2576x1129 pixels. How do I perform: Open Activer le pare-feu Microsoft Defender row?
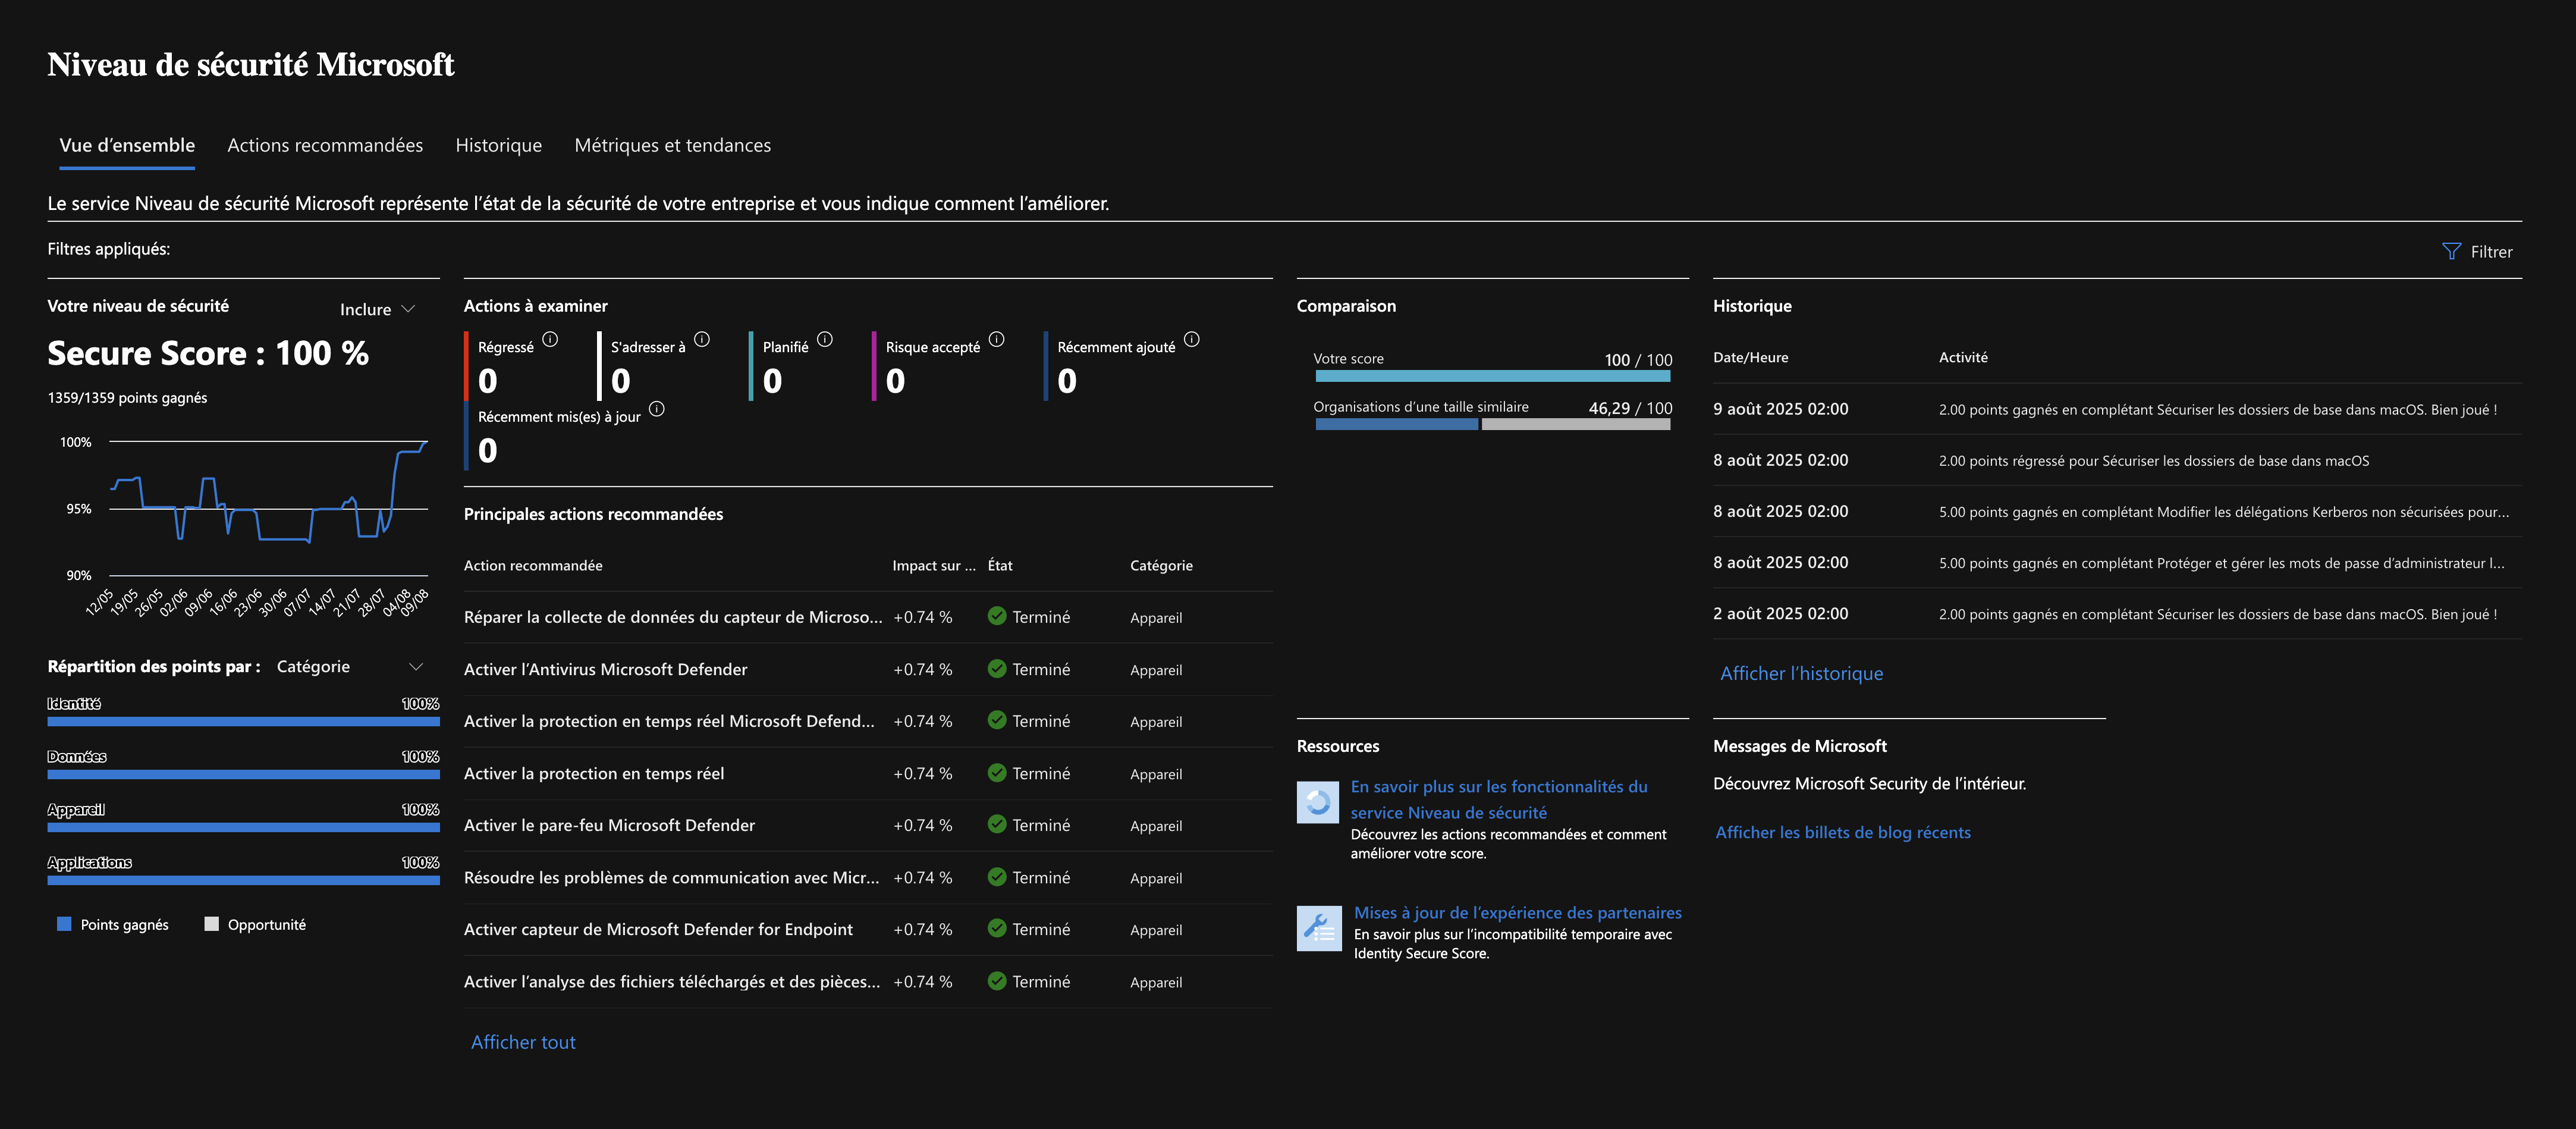[609, 825]
